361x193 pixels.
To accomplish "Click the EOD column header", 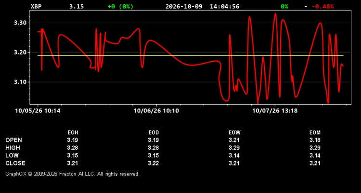I will [x=154, y=133].
